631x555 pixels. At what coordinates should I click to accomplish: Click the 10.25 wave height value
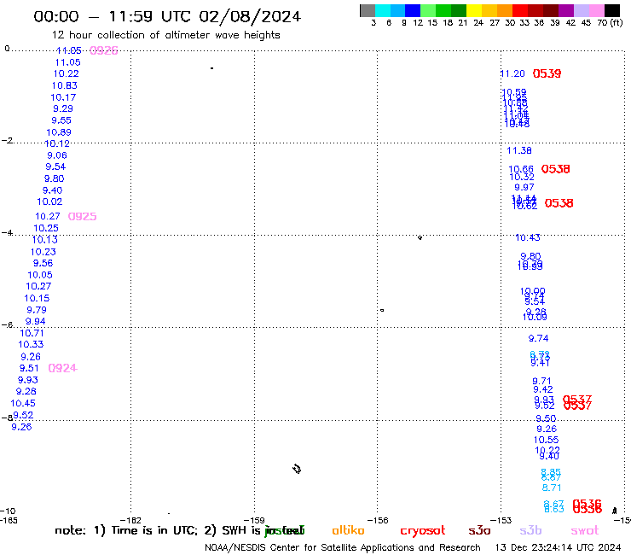point(46,228)
